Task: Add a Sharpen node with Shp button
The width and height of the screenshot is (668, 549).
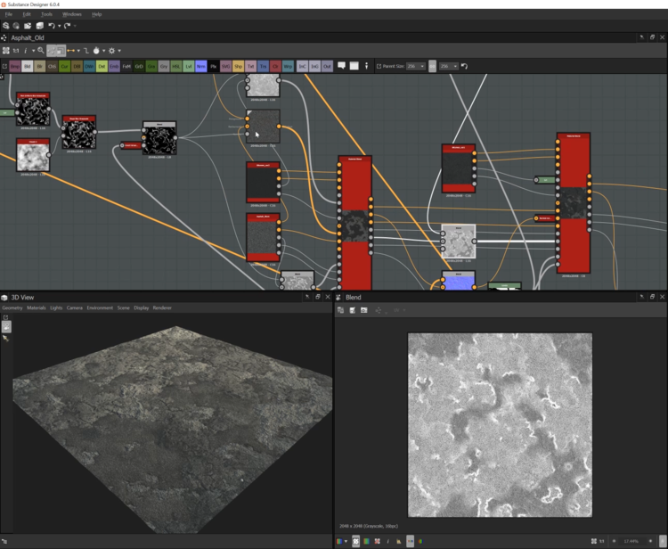Action: pos(238,67)
